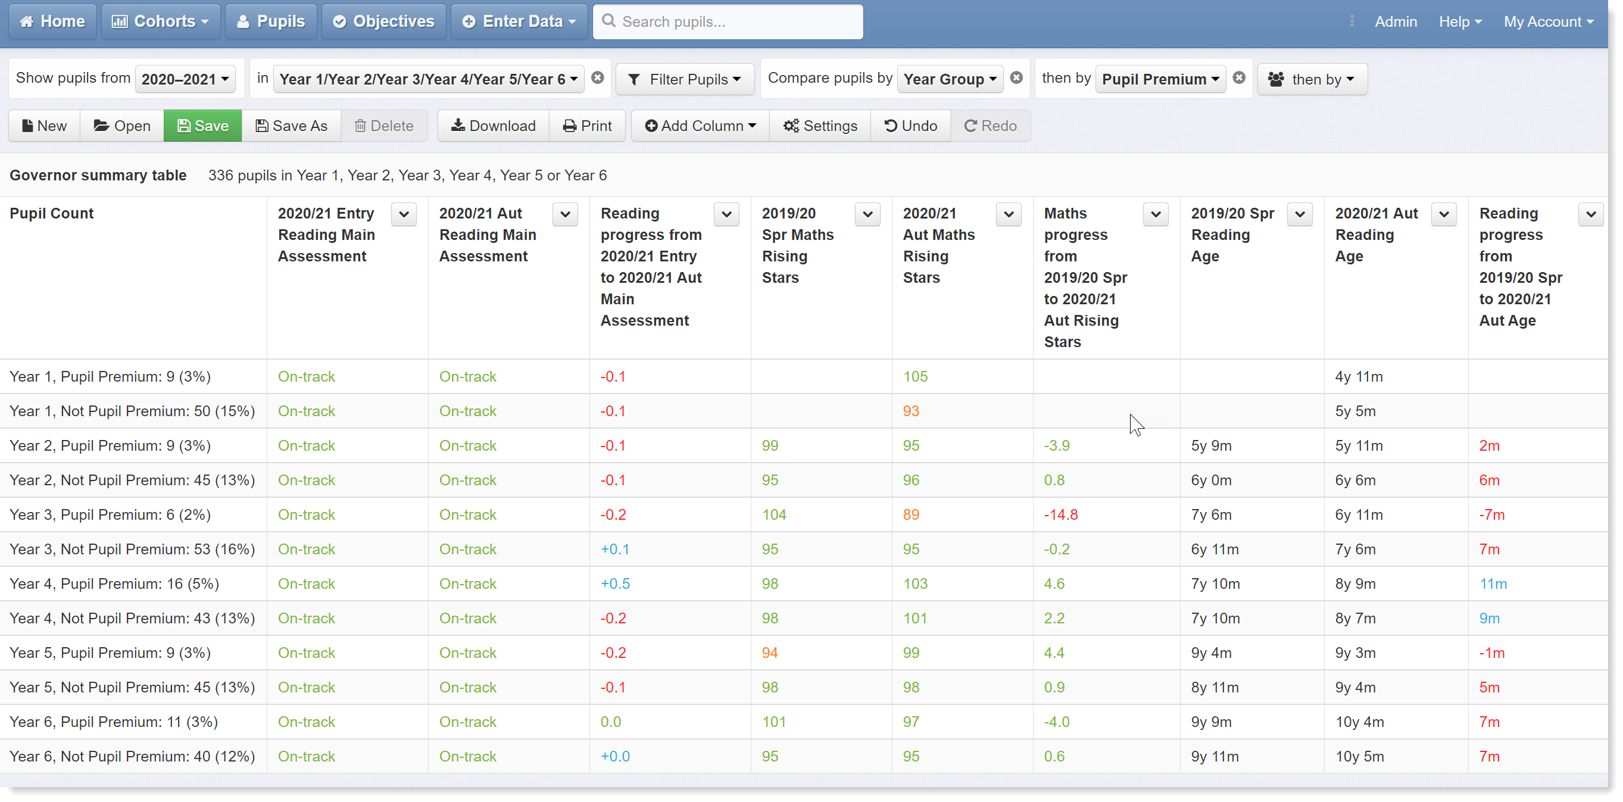This screenshot has height=802, width=1623.
Task: Select row 'Year 3, Pupil Premium: 6 (2%)'
Action: tap(804, 514)
